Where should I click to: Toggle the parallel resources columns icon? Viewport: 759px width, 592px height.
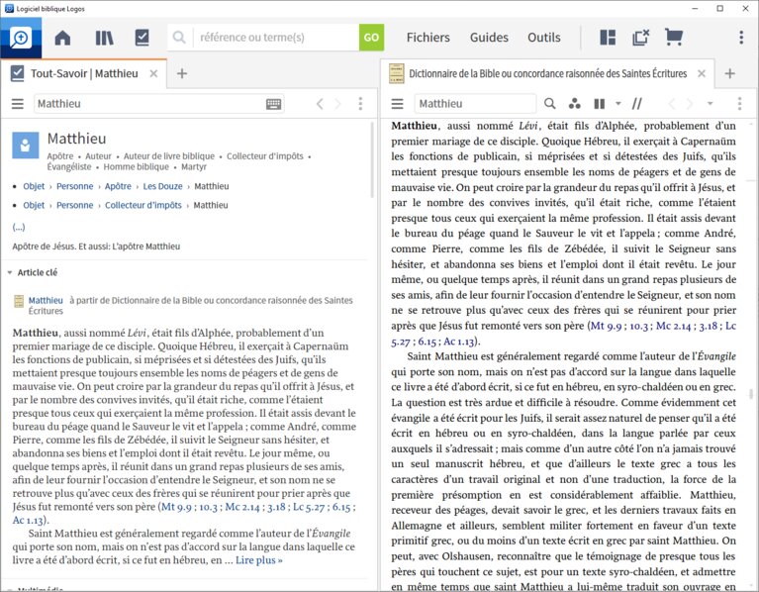600,104
